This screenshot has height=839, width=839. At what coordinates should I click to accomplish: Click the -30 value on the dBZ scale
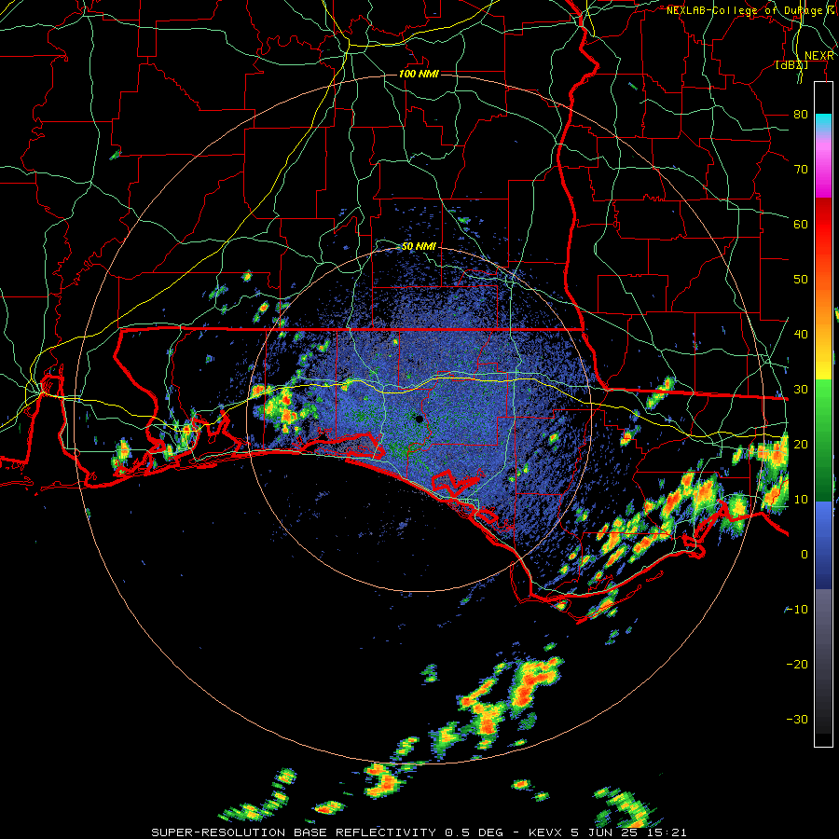(797, 719)
